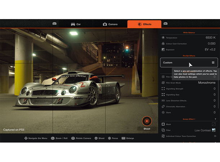
Task: Select the Vignetting Strength row
Action: tap(188, 89)
